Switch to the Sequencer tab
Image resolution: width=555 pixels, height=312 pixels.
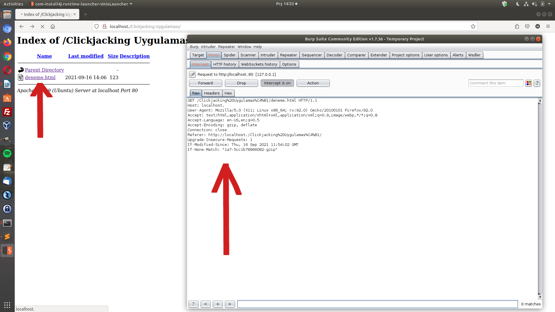[312, 55]
